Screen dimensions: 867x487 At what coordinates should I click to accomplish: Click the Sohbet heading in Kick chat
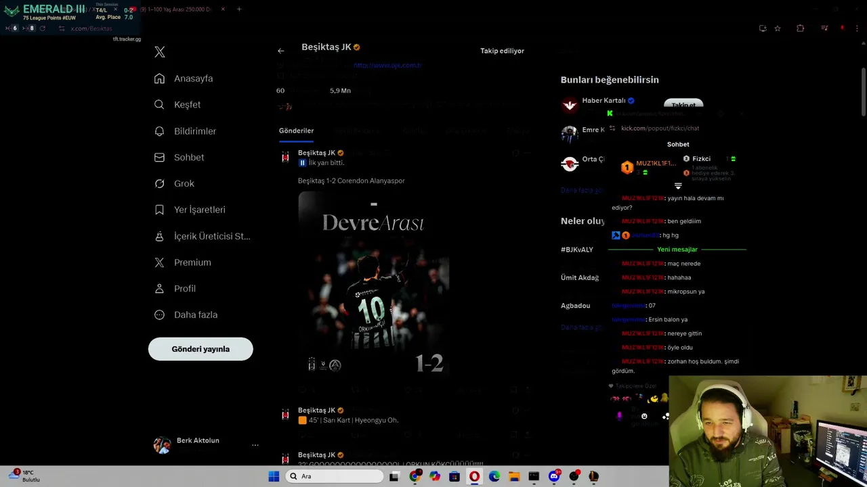click(x=678, y=144)
